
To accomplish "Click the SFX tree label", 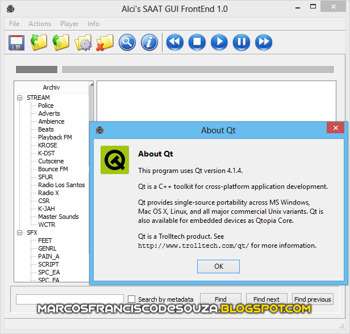I will coord(32,232).
